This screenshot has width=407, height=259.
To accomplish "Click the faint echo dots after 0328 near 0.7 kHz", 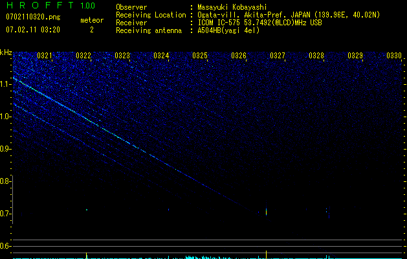I will click(328, 212).
